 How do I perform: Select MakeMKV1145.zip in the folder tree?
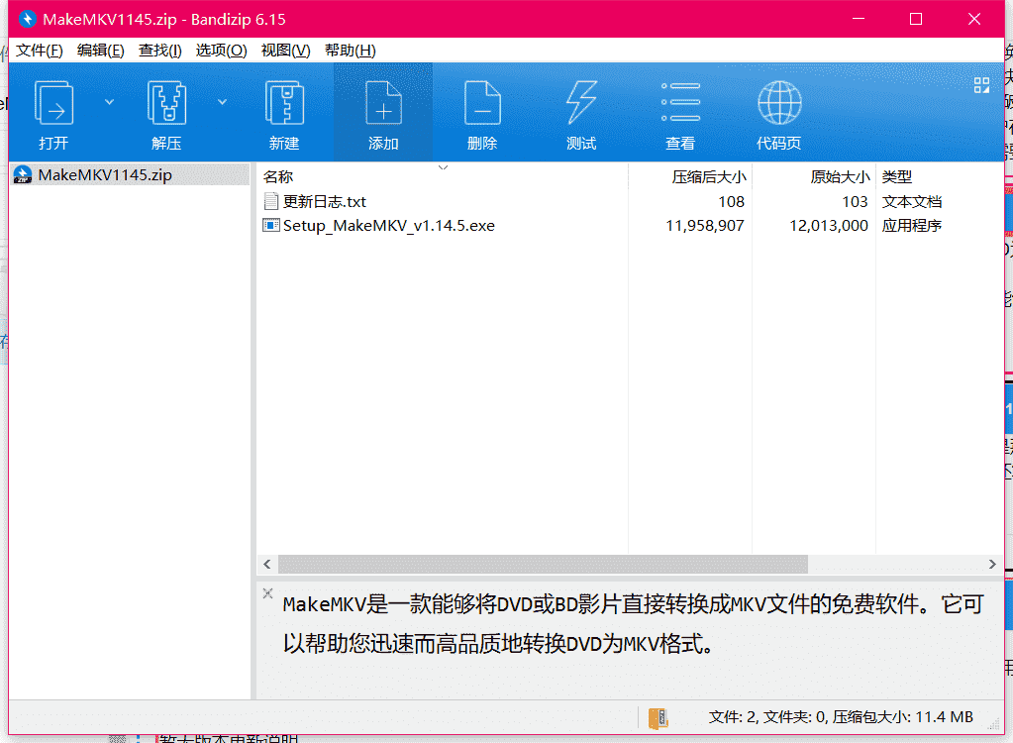point(131,175)
